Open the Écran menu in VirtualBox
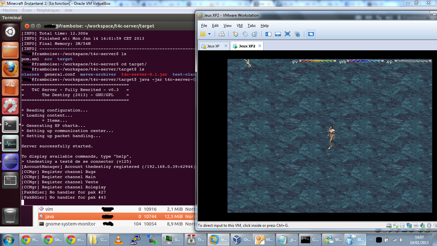Screen dimensions: 437x246 pos(27,10)
